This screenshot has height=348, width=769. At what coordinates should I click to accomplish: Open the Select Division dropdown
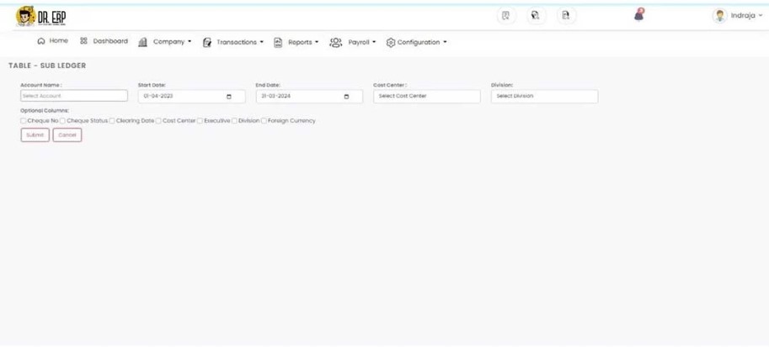point(544,97)
